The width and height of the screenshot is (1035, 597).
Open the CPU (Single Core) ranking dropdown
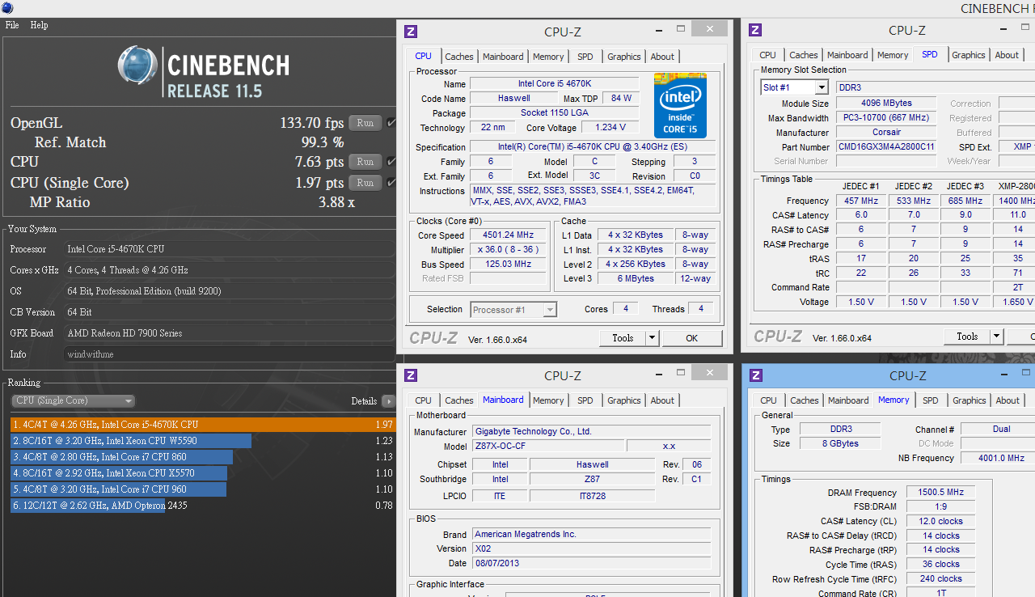coord(74,401)
